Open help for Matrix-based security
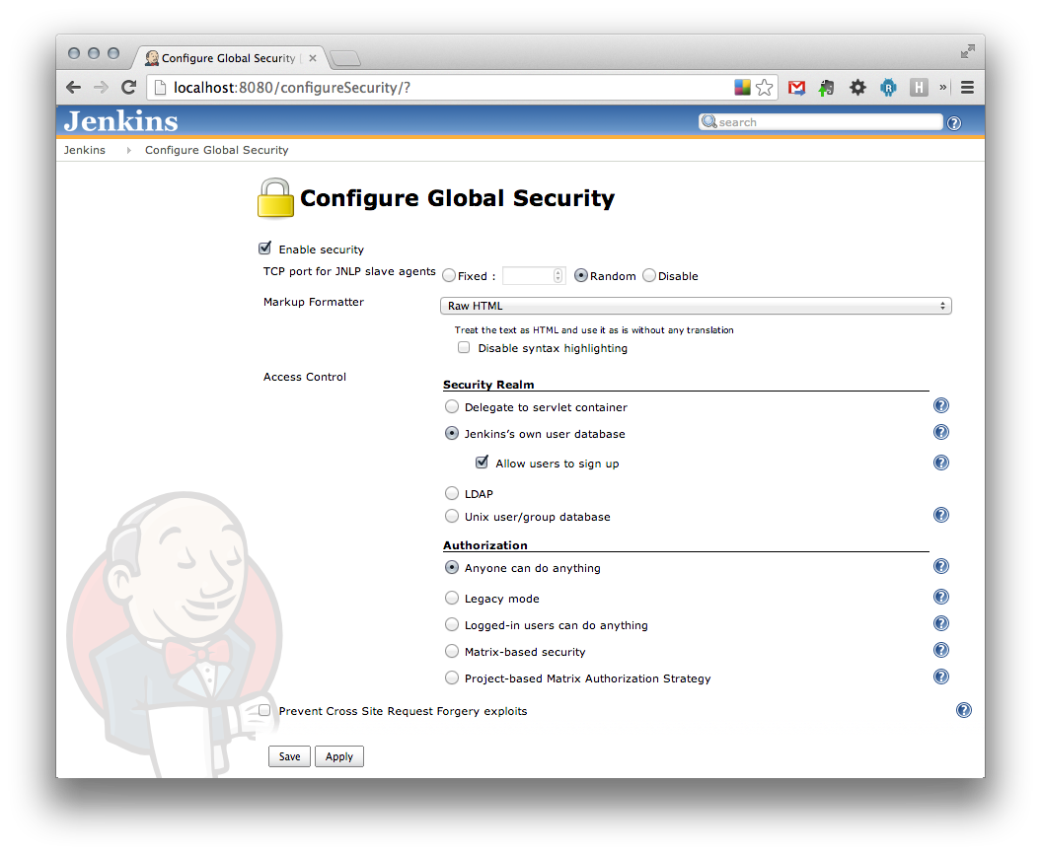This screenshot has height=856, width=1041. tap(940, 650)
